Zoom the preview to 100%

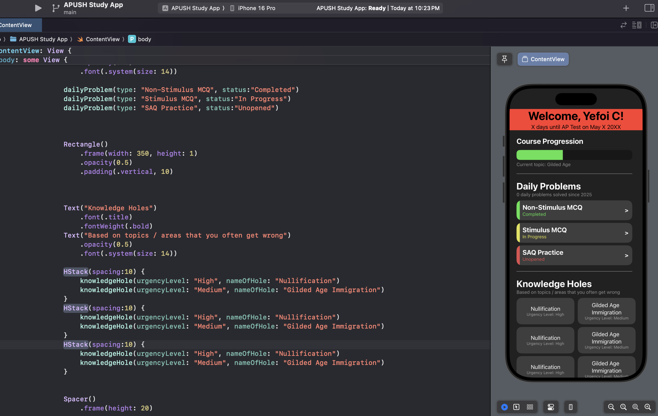[x=623, y=407]
